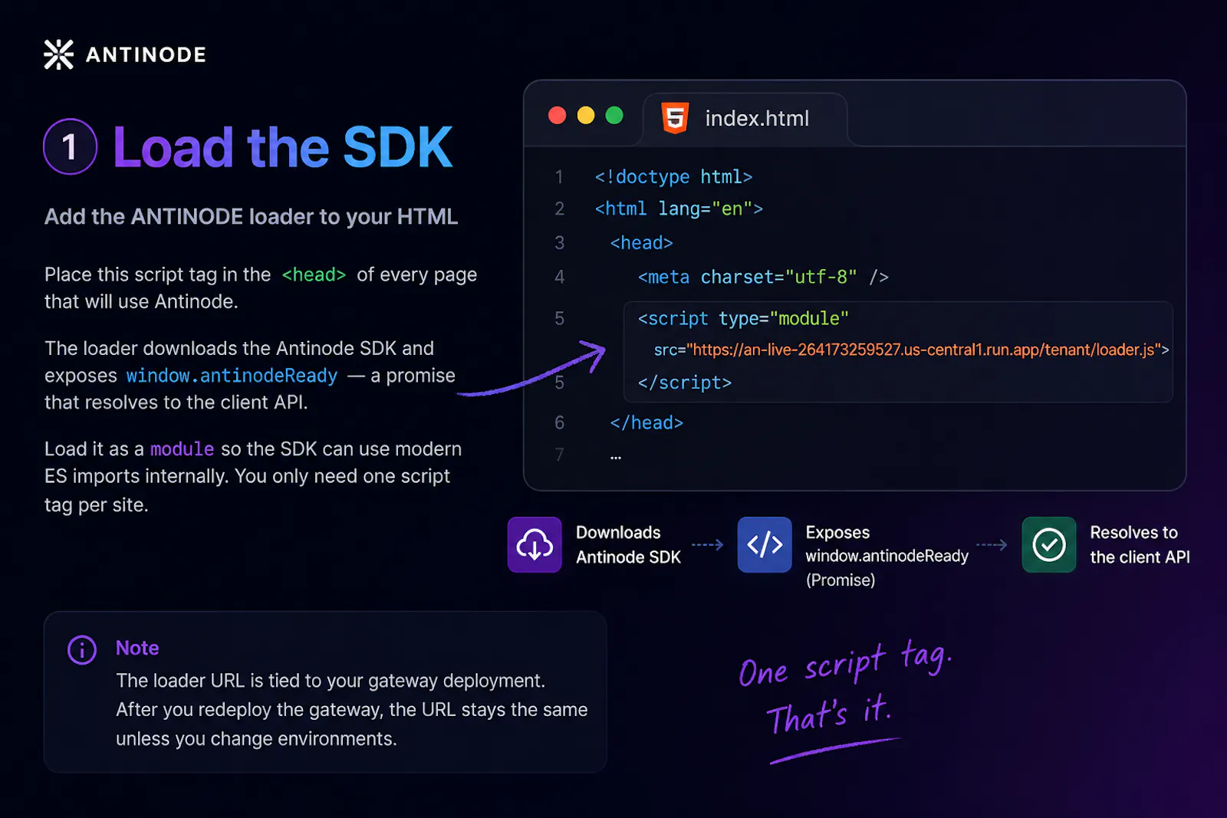Click the '<html lang="en">' code line
Screen dimensions: 1227x818
coord(679,209)
